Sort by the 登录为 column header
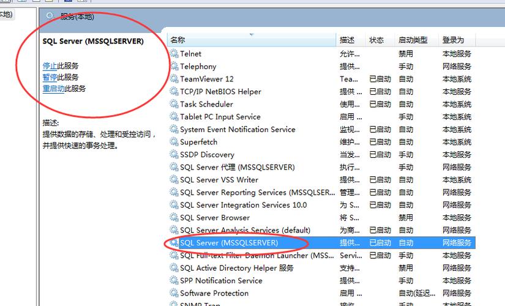 pos(457,40)
